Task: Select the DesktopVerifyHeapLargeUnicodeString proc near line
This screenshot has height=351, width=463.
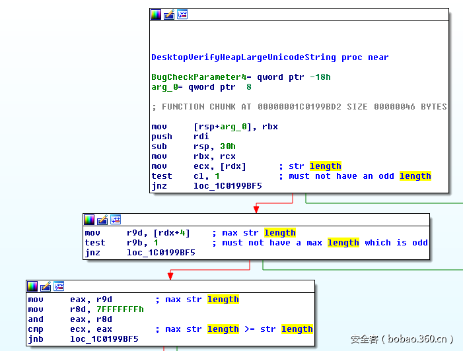Action: (270, 57)
